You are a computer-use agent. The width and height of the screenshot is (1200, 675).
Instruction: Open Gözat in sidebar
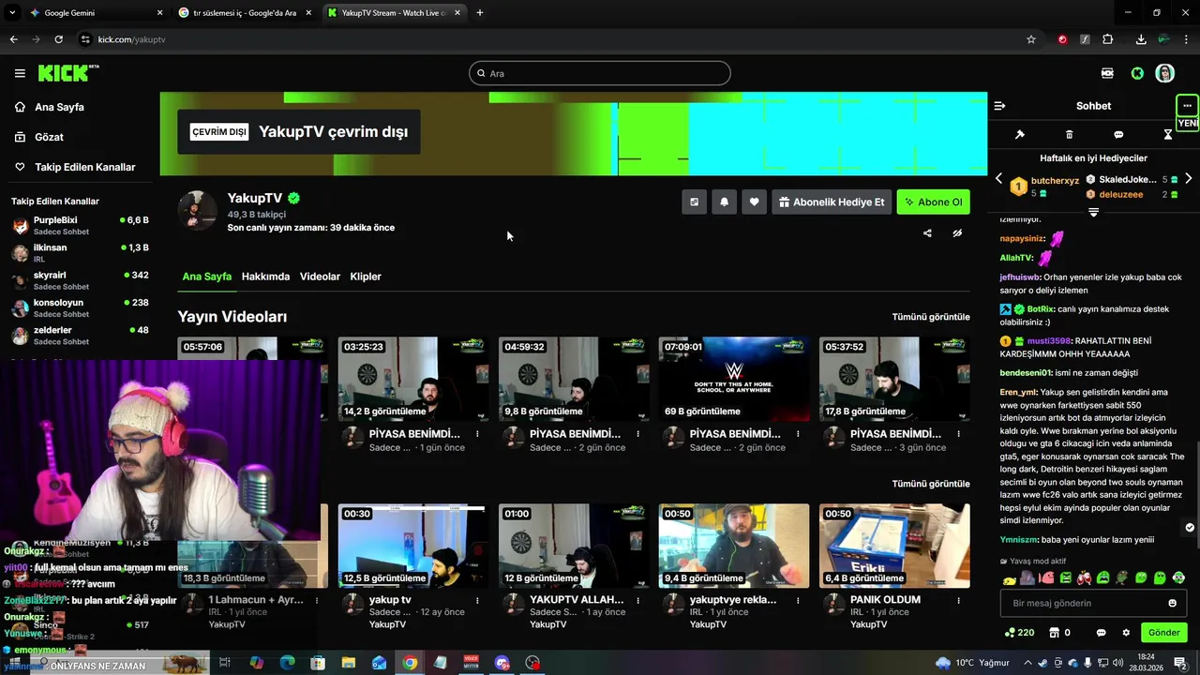pos(49,137)
